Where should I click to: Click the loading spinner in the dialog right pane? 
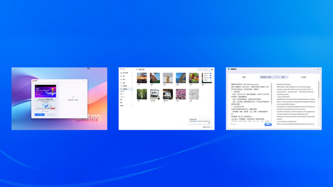coord(73,97)
